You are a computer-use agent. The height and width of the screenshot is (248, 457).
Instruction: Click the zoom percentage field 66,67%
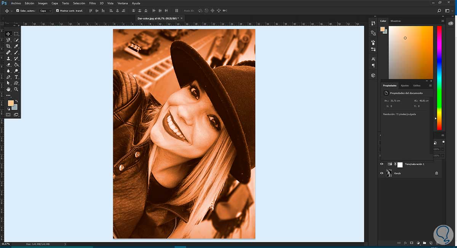coord(6,244)
